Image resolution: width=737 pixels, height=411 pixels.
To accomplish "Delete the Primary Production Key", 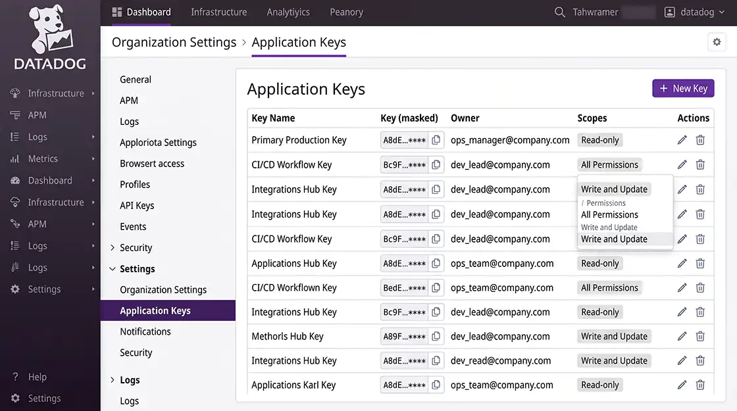I will pyautogui.click(x=700, y=140).
